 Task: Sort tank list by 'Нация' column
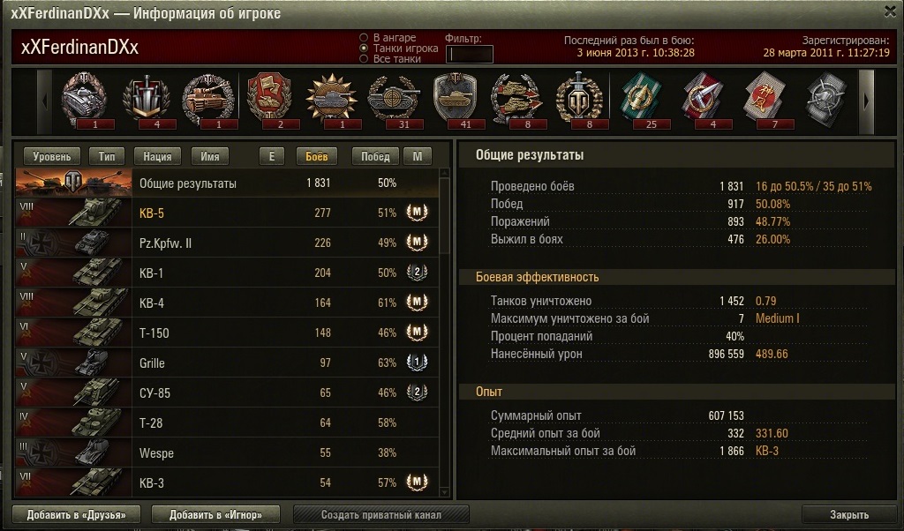[157, 156]
